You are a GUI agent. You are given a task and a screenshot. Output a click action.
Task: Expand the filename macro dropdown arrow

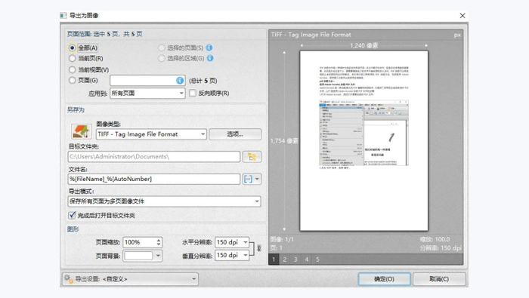coord(257,179)
